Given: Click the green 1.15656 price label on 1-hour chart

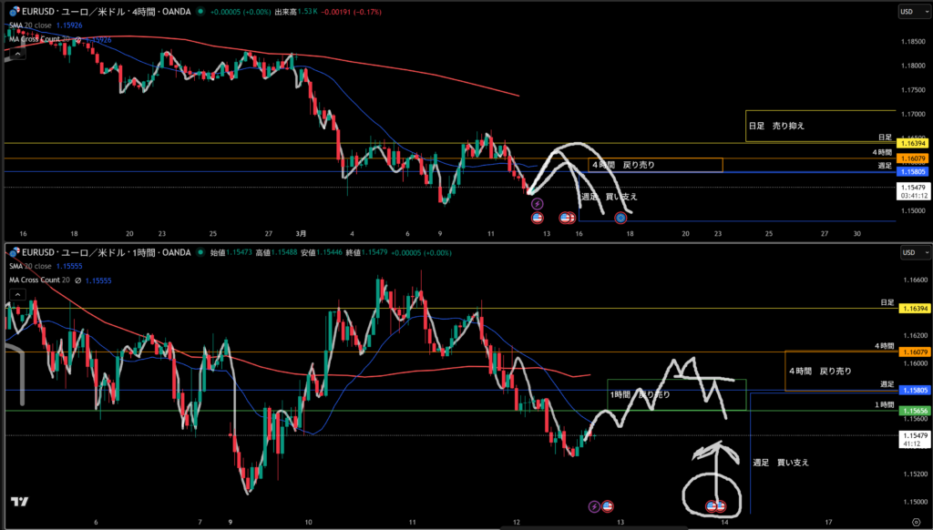Looking at the screenshot, I should point(913,411).
